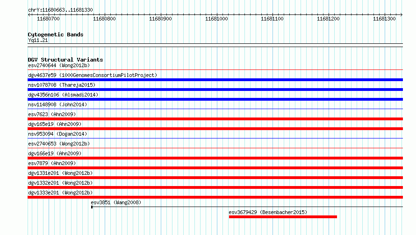The width and height of the screenshot is (416, 235).
Task: Open esv2740653 (Wong2012b) variant
Action: tap(59, 144)
